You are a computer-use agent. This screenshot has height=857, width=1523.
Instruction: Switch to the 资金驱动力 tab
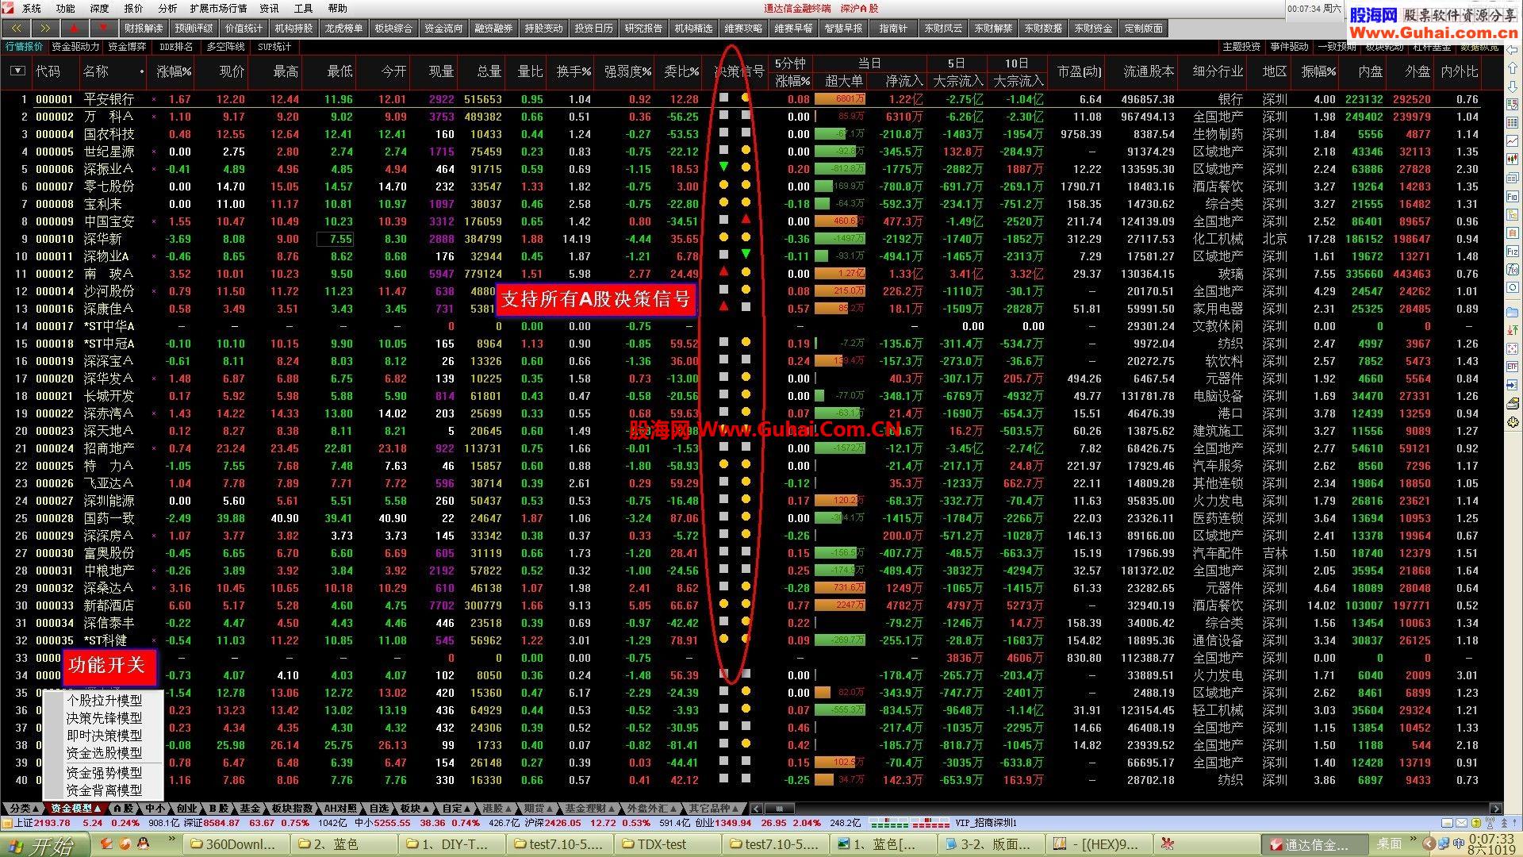tap(75, 47)
